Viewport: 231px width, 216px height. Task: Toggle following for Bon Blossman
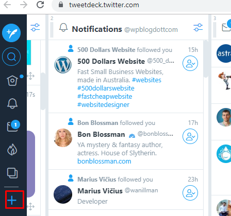tap(190, 136)
